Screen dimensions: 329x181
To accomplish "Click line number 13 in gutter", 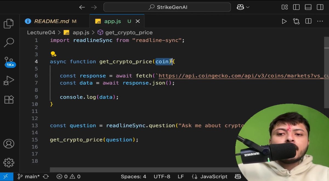I will pos(35,125).
